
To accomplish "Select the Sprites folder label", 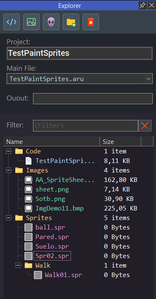I will pyautogui.click(x=39, y=218).
